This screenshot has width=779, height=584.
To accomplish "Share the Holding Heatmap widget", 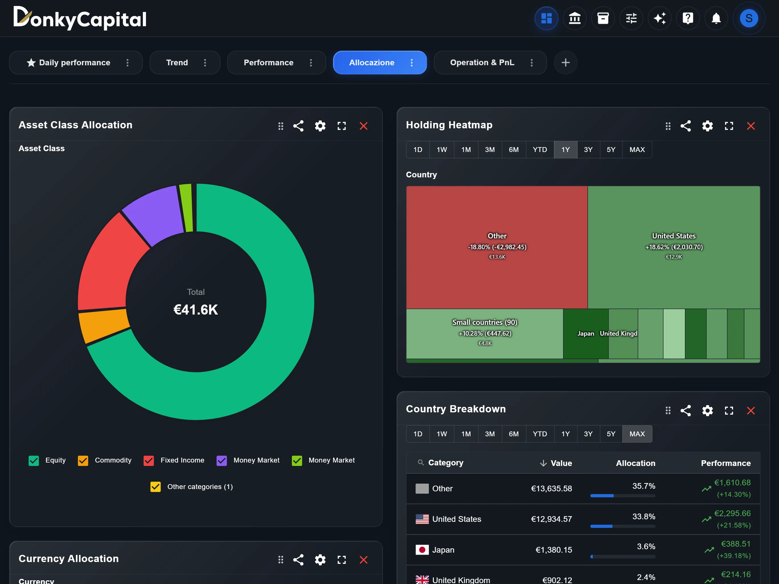I will 686,126.
